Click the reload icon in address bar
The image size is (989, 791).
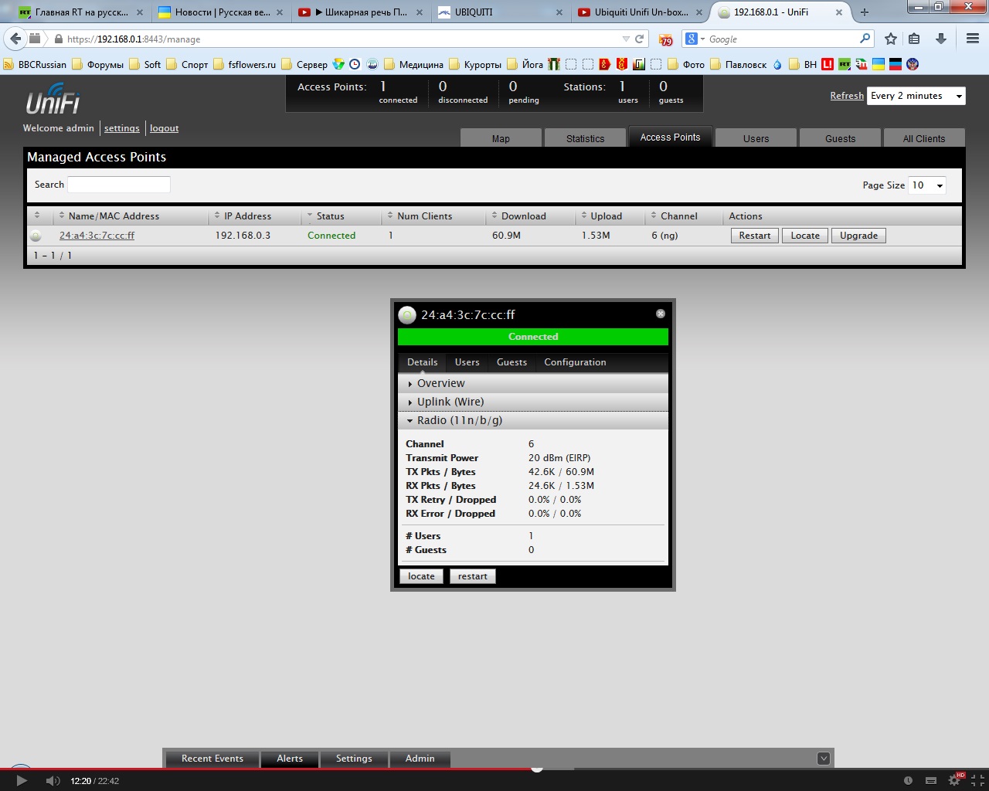(x=639, y=39)
